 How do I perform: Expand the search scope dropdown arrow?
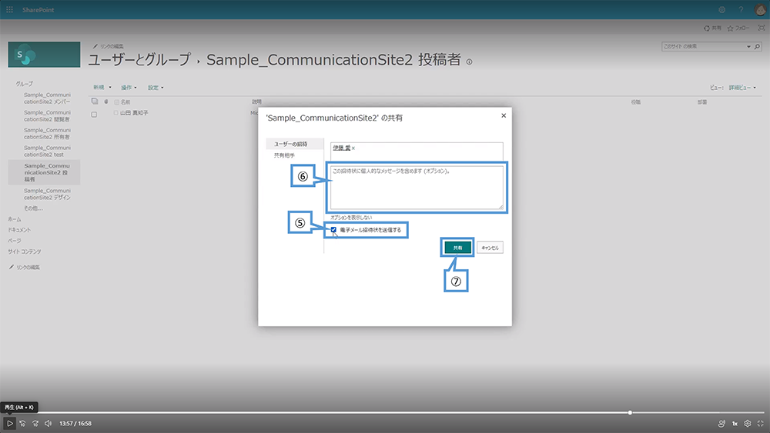[x=749, y=47]
